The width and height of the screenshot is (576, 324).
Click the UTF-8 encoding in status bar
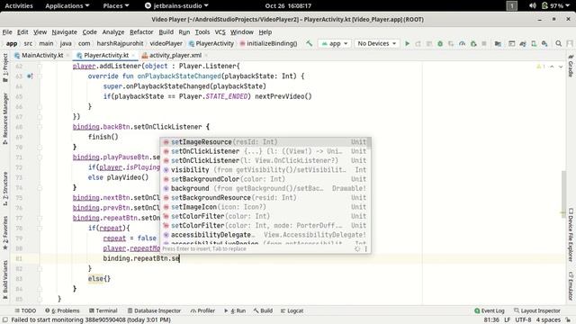pyautogui.click(x=523, y=320)
